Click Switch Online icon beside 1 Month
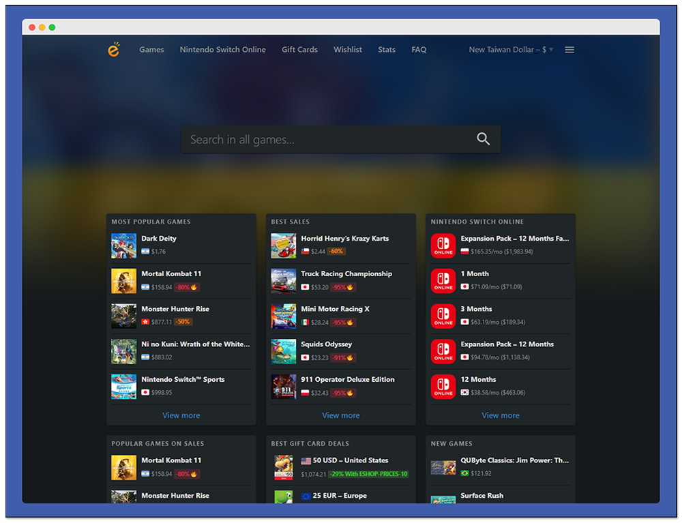Viewport: 682px width, 523px height. tap(443, 281)
